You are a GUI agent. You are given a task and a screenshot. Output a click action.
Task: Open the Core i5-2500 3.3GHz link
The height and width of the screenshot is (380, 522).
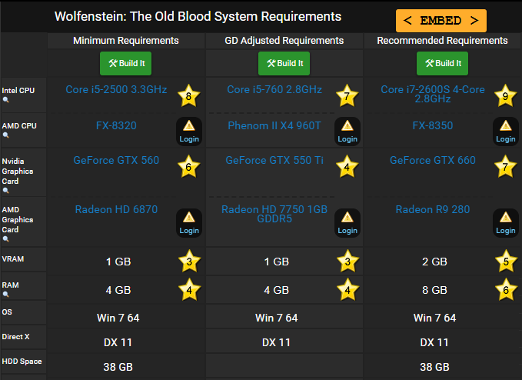pyautogui.click(x=116, y=89)
